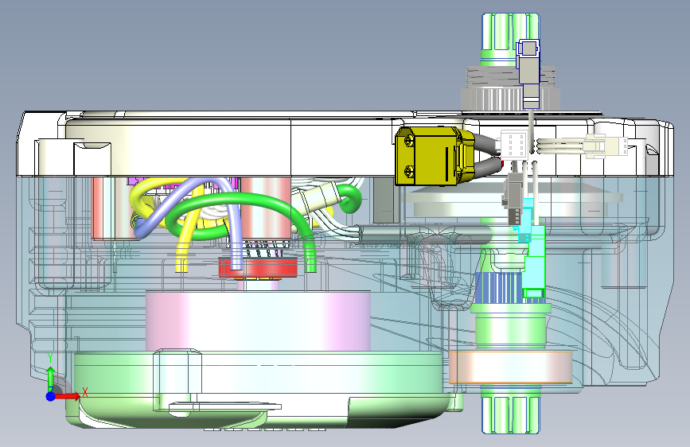Select the dark-blue outlined sensor atop shaft

pyautogui.click(x=528, y=72)
